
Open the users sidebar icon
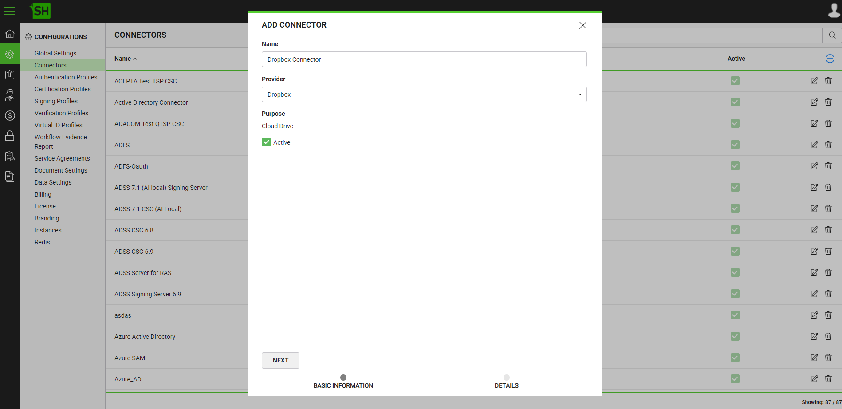[x=10, y=95]
